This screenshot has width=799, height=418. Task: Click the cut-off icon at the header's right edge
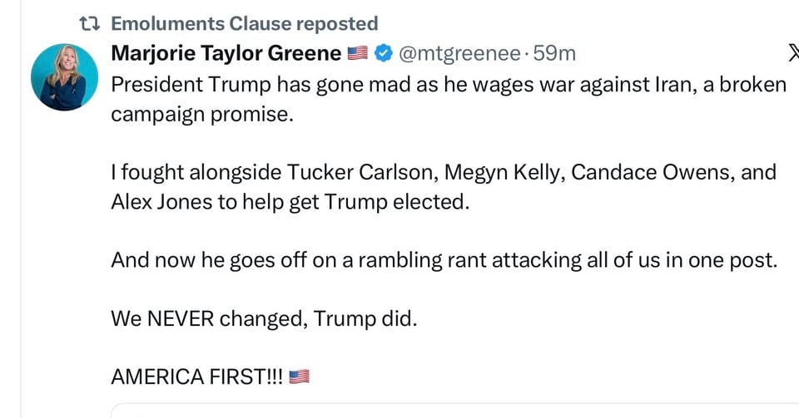(792, 54)
